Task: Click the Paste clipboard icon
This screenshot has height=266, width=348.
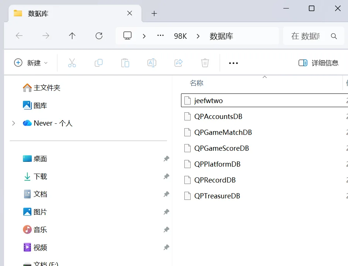Action: 125,63
